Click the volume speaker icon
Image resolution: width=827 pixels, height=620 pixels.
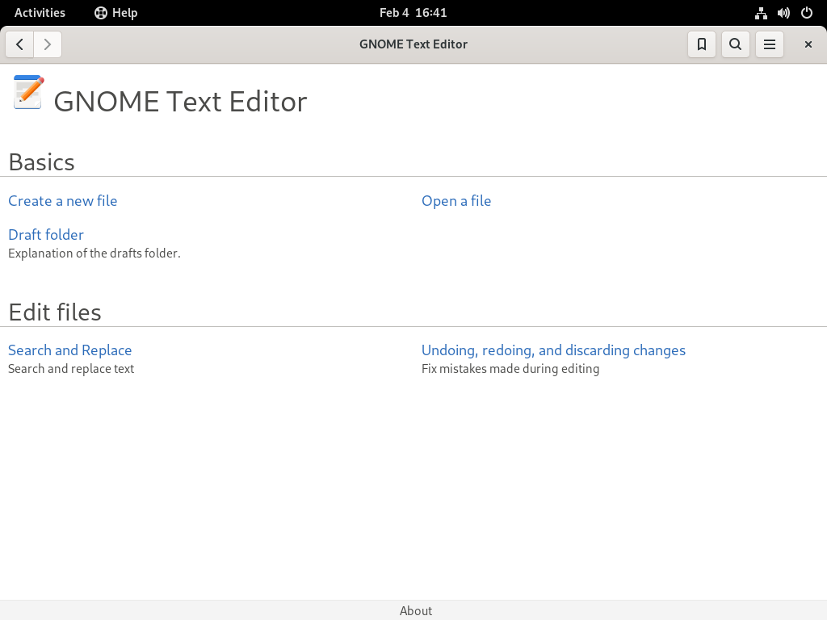(x=783, y=13)
